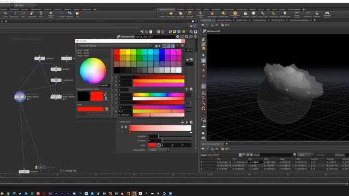Toggle the flag on delete1 node
This screenshot has height=196, width=349.
coord(60,69)
